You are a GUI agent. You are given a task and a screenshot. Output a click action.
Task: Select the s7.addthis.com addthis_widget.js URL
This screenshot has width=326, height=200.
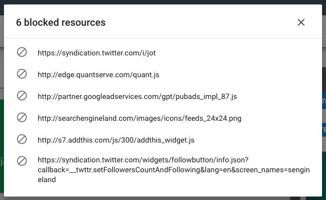pos(116,140)
